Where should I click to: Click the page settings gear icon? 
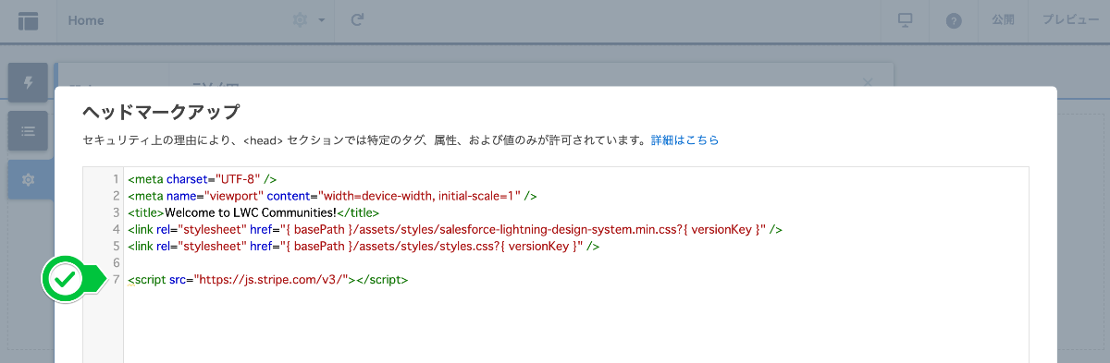coord(300,20)
